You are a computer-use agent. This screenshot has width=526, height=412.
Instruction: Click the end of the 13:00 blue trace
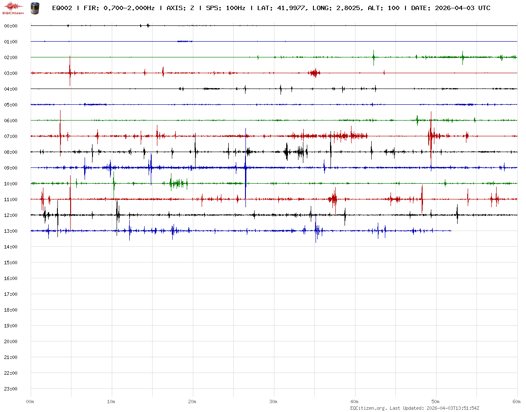451,231
